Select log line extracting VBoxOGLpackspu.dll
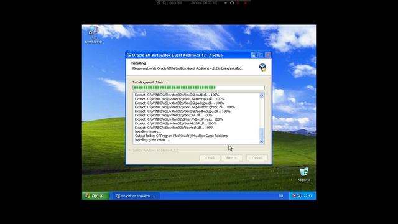This screenshot has height=224, width=398. [x=179, y=103]
